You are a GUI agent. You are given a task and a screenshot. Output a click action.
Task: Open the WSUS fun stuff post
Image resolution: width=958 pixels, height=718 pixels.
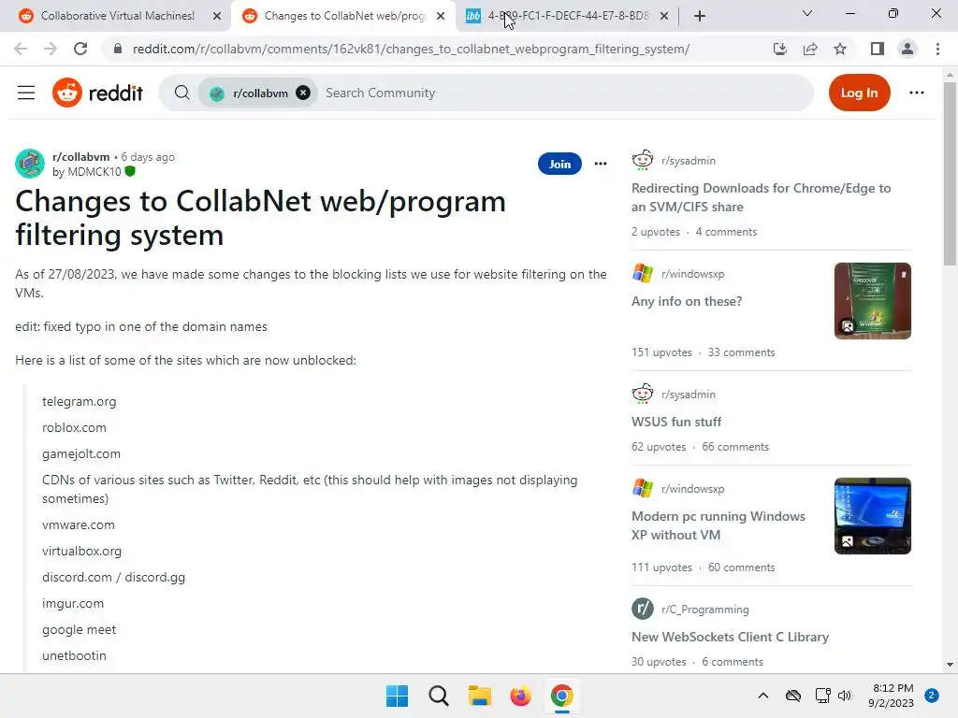pyautogui.click(x=676, y=422)
